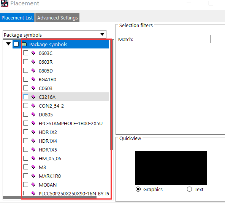Click the pink symbol icon beside 0603C
This screenshot has width=225, height=203.
click(x=33, y=53)
